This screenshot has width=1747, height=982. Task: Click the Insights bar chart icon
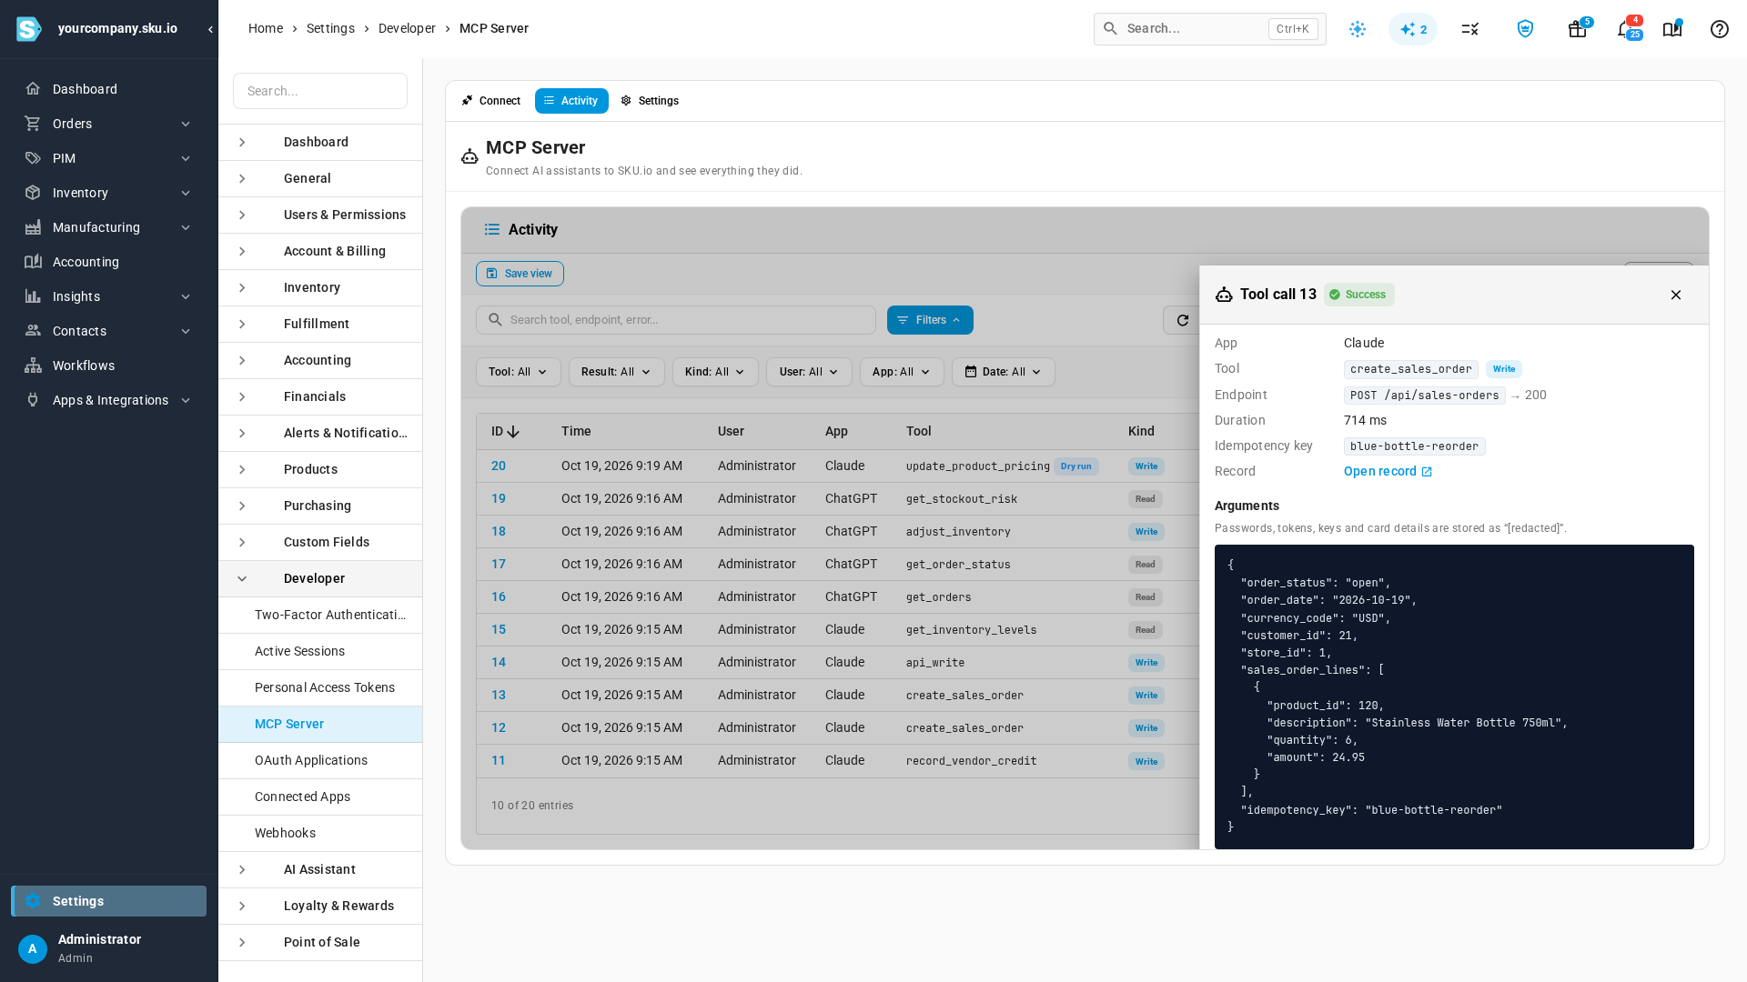click(33, 296)
